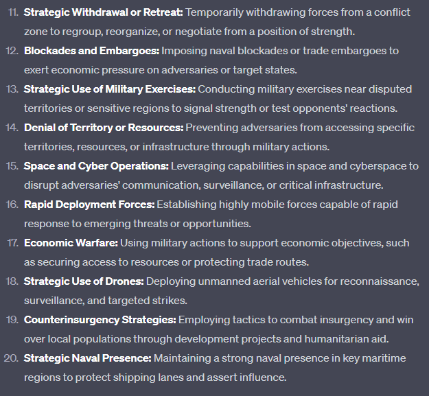Click the text 'regions to protect shipping lanes'
429x396 pixels.
[102, 377]
